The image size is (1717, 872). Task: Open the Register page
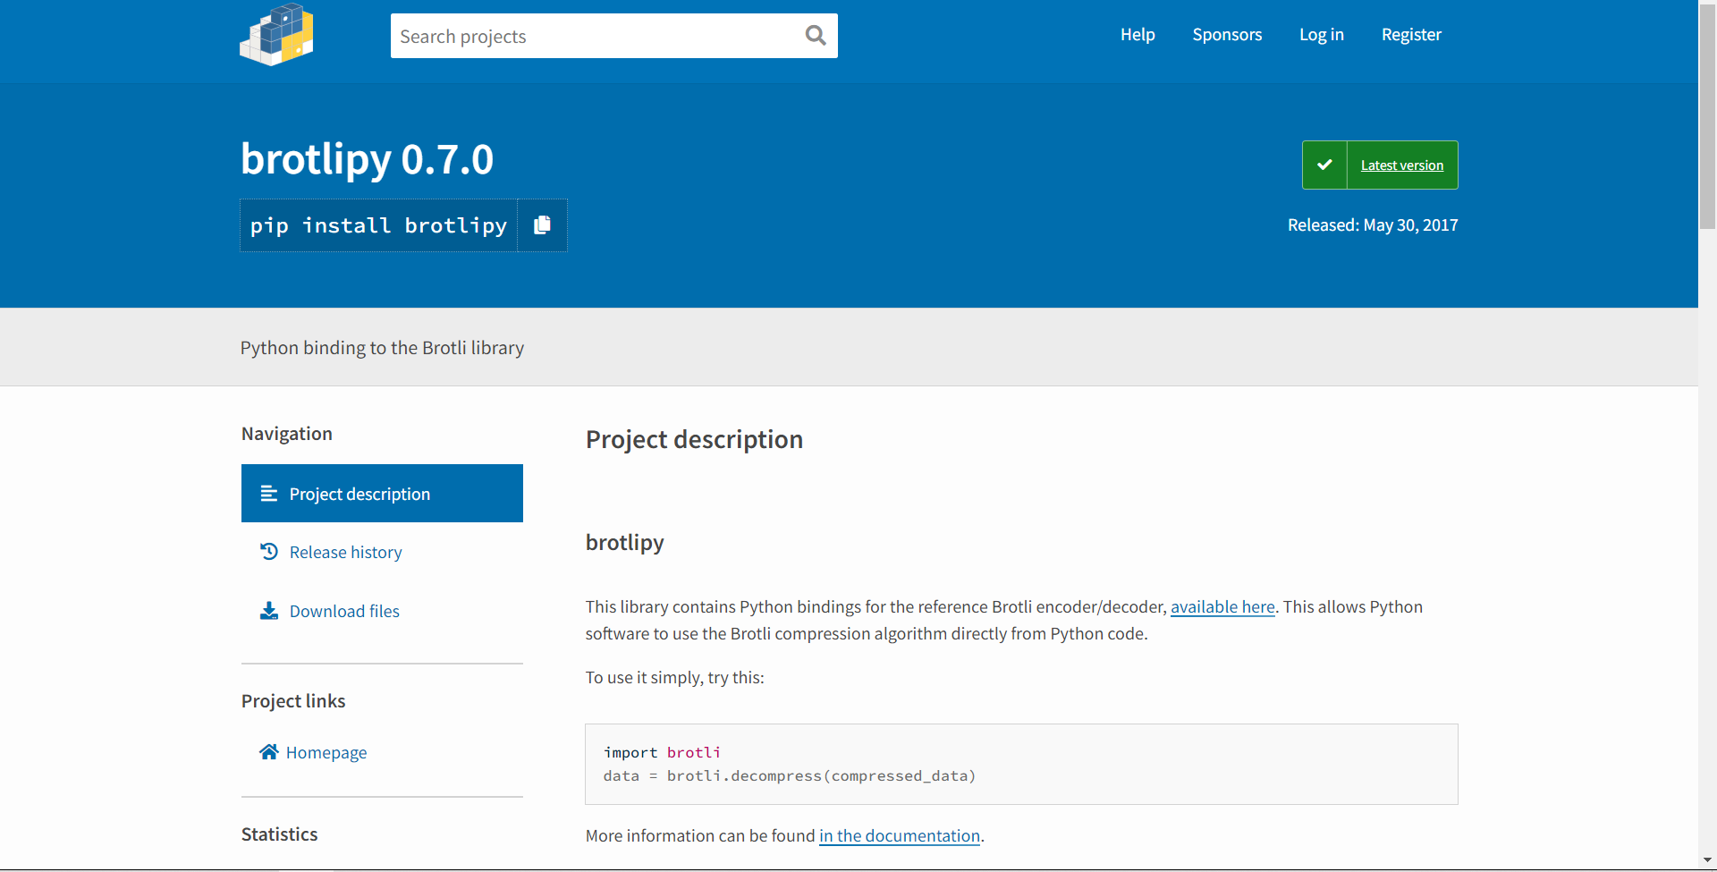tap(1411, 35)
